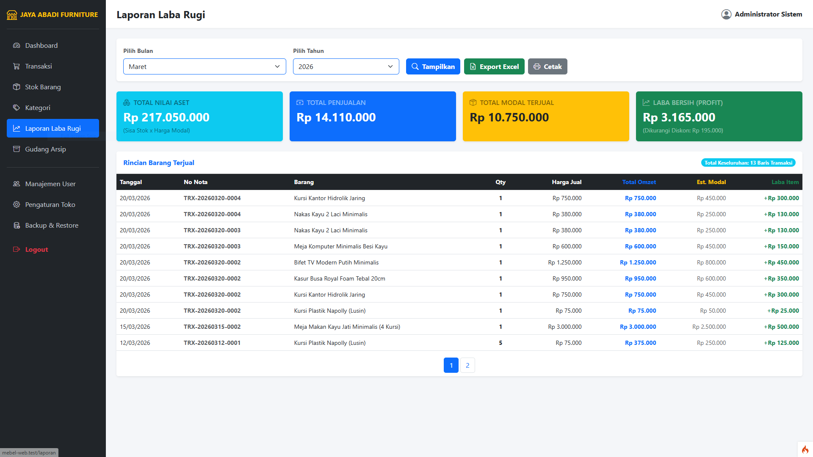Click the flame debug icon in the bottom corner
The height and width of the screenshot is (457, 813).
click(x=805, y=449)
